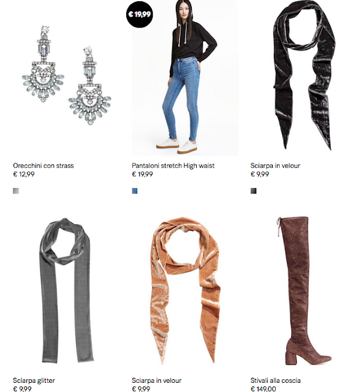Select the grey swatch under the earrings
Image resolution: width=353 pixels, height=392 pixels.
(16, 191)
